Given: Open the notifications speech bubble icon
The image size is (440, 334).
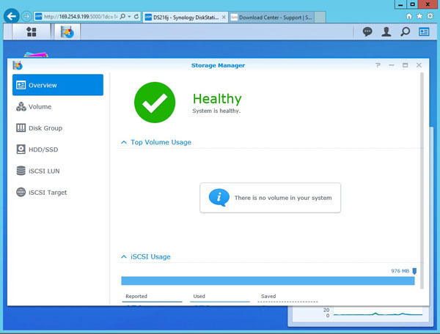Looking at the screenshot, I should tap(367, 31).
